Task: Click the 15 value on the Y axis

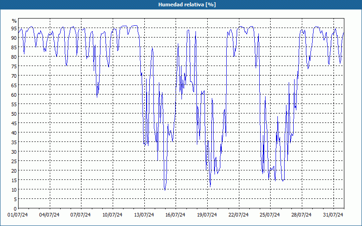Action: click(14, 180)
